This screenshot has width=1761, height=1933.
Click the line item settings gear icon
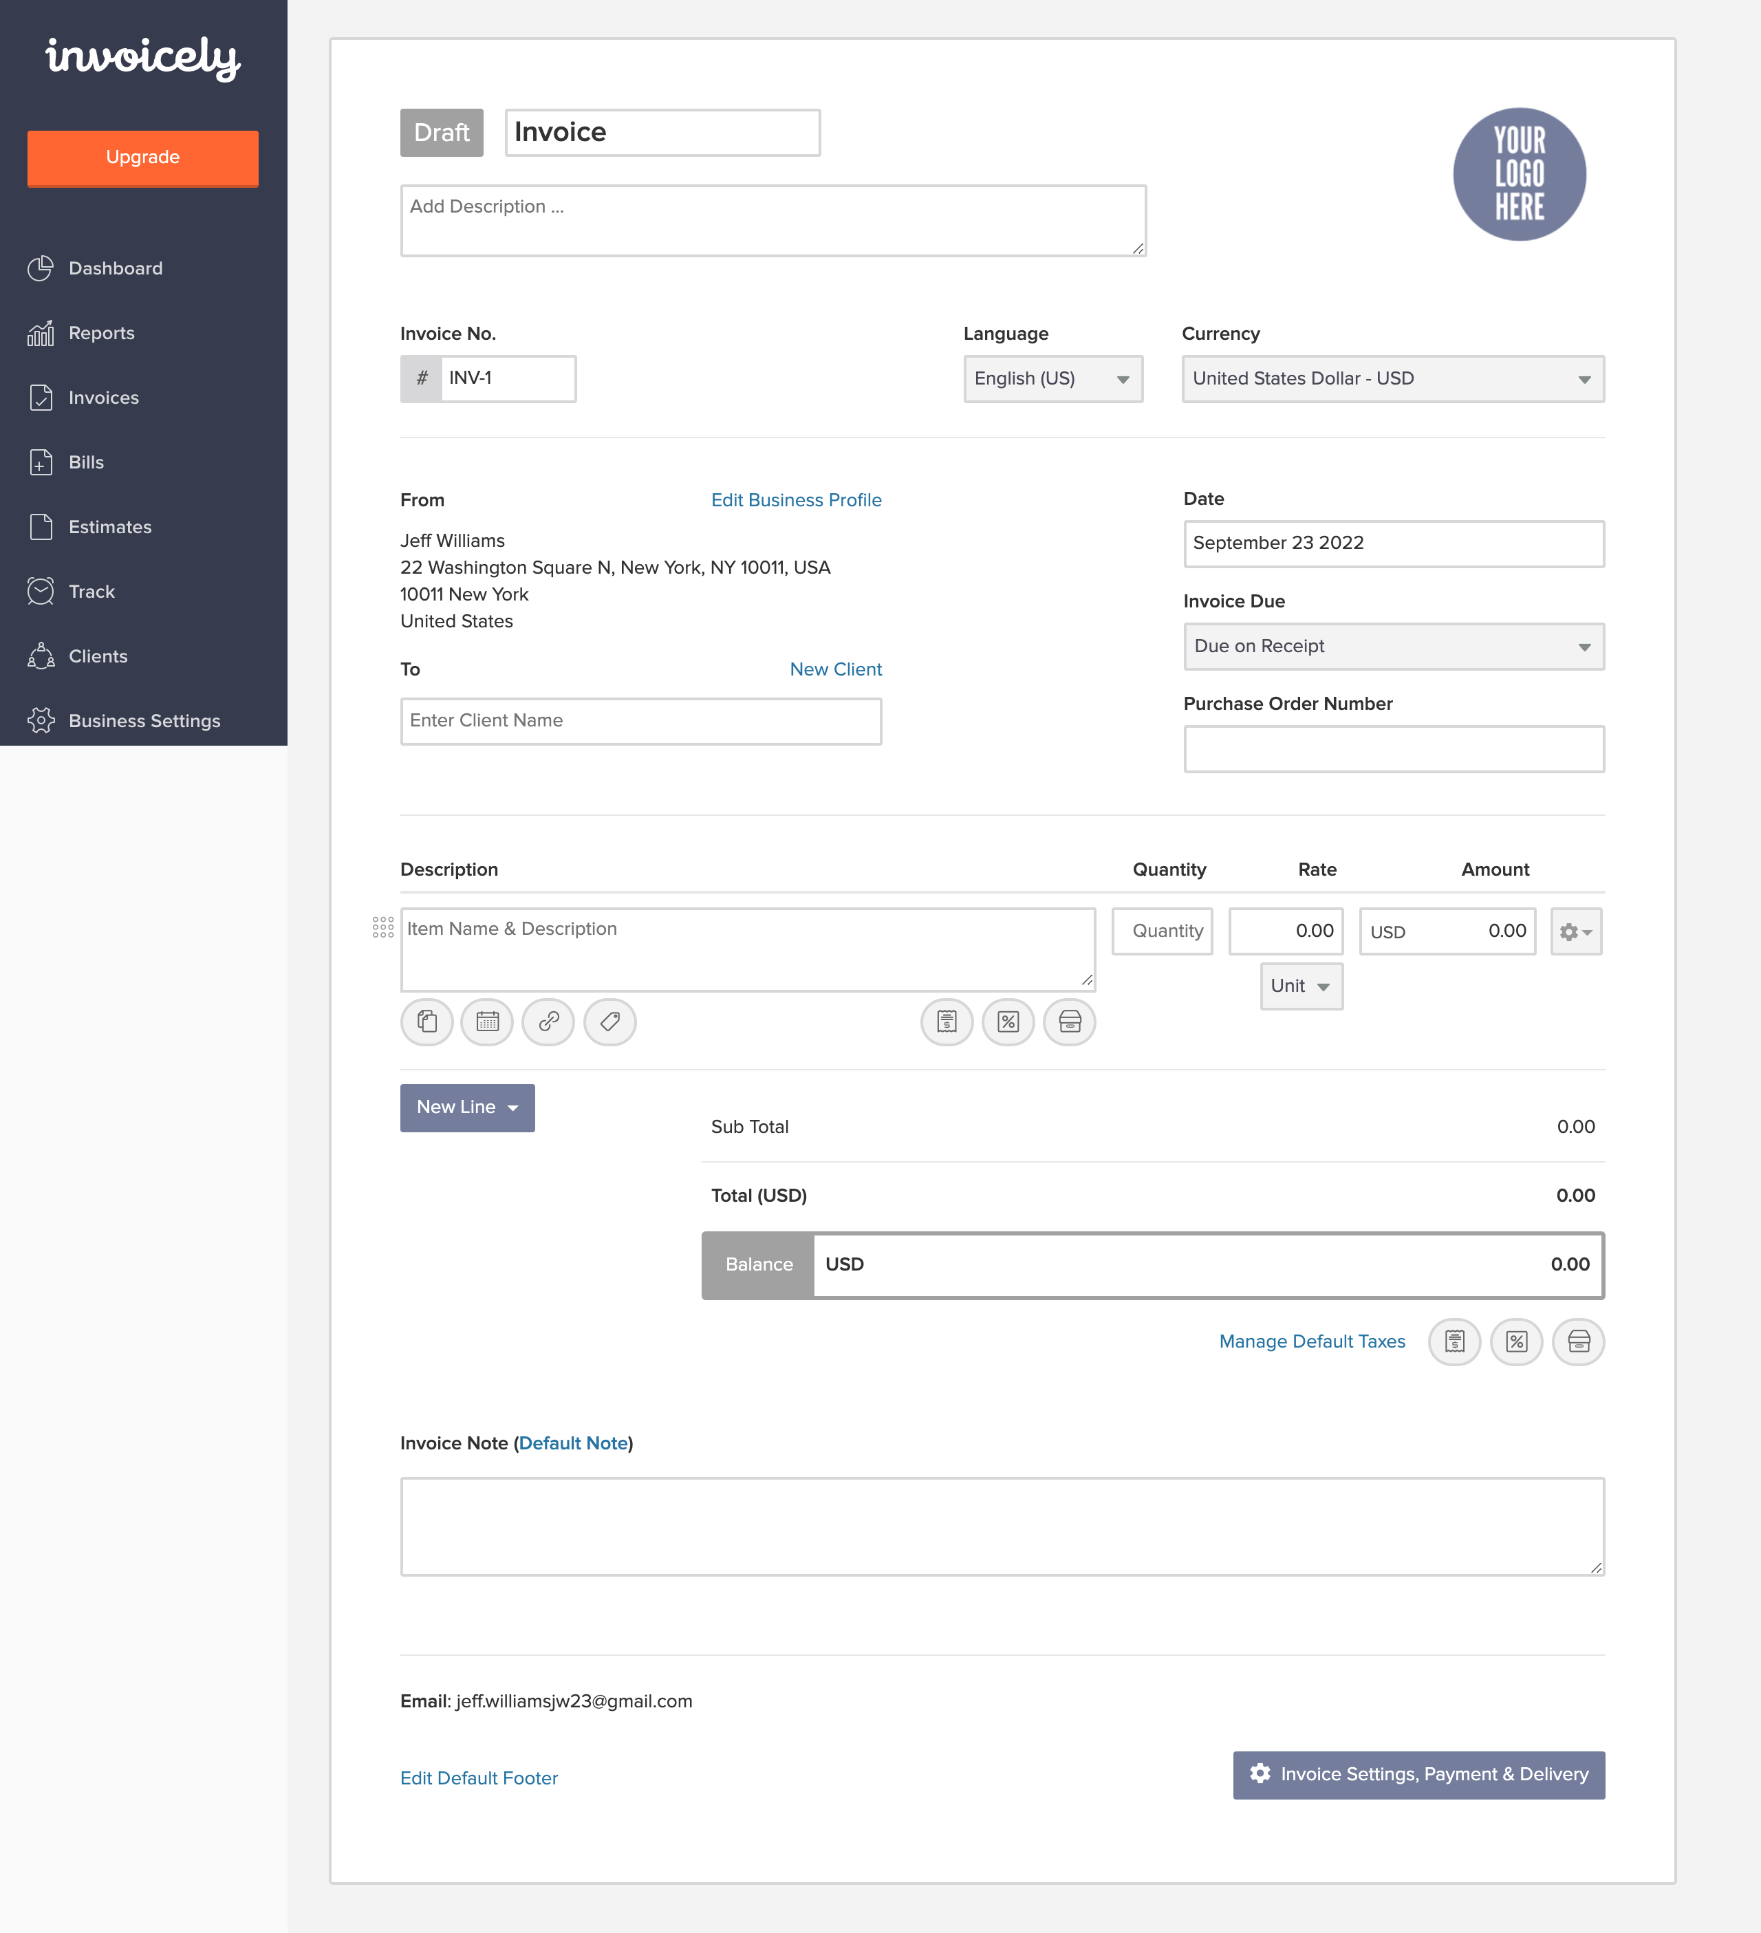[x=1574, y=929]
